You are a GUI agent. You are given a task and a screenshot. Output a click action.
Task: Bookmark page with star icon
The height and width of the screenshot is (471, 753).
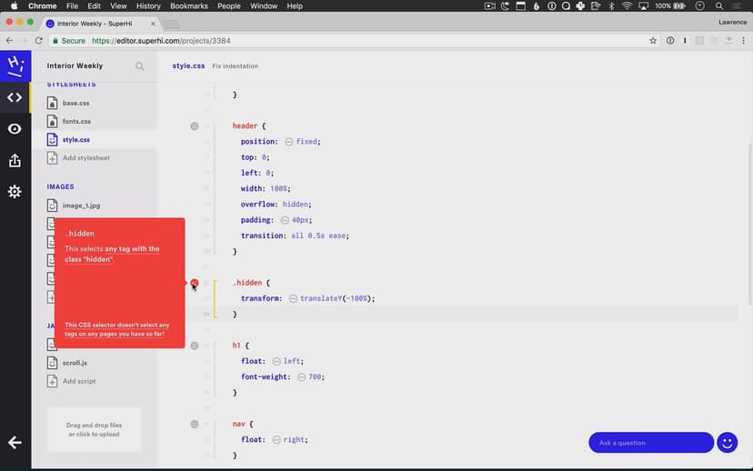click(653, 41)
